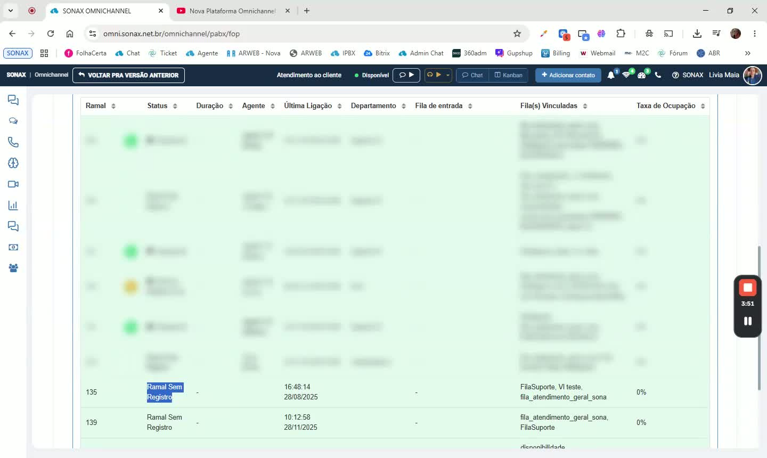Open the contacts group sidebar icon
The width and height of the screenshot is (767, 458).
point(13,268)
